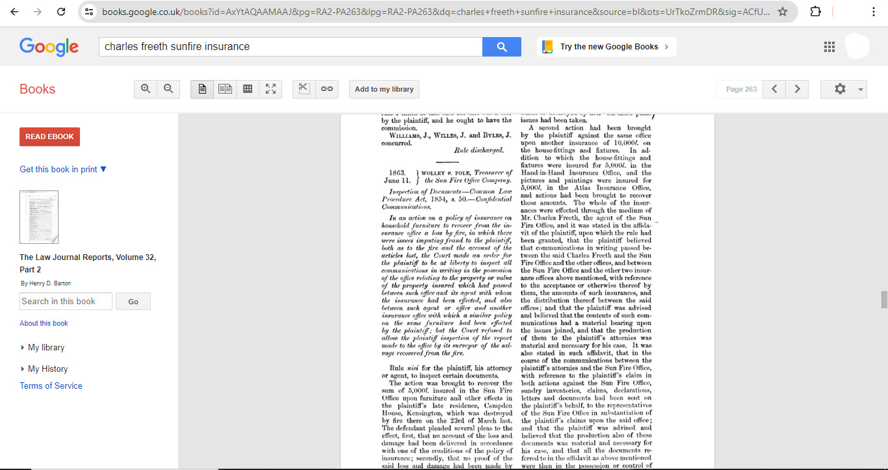
Task: Click the Go button
Action: [x=133, y=302]
